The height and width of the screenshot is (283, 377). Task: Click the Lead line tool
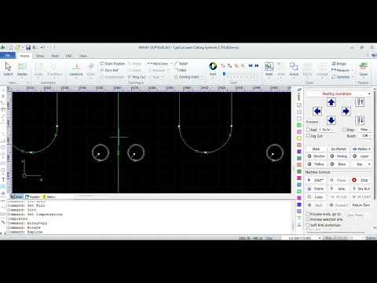76,69
